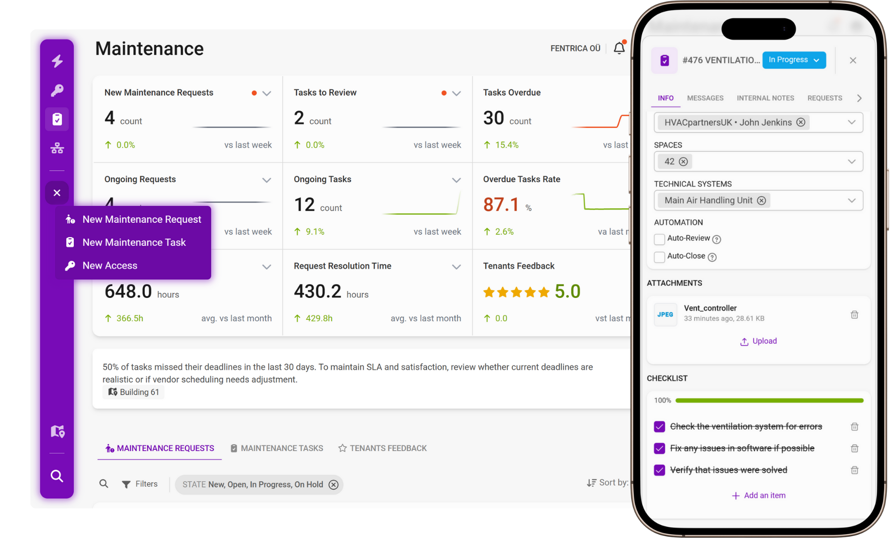This screenshot has width=891, height=538.
Task: Uncheck 'Verify that issues were solved' checklist item
Action: point(659,470)
